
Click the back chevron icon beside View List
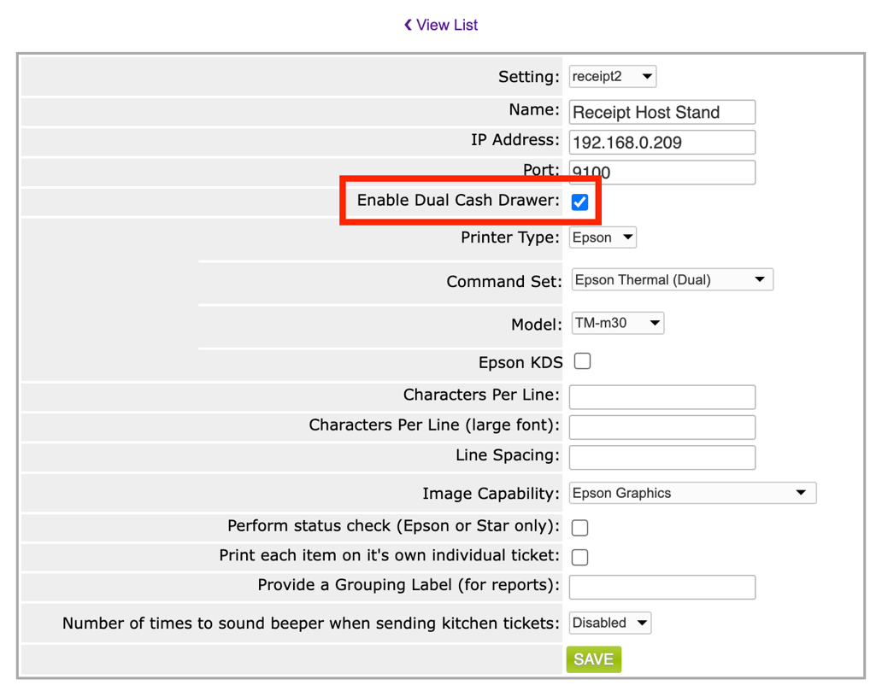408,25
